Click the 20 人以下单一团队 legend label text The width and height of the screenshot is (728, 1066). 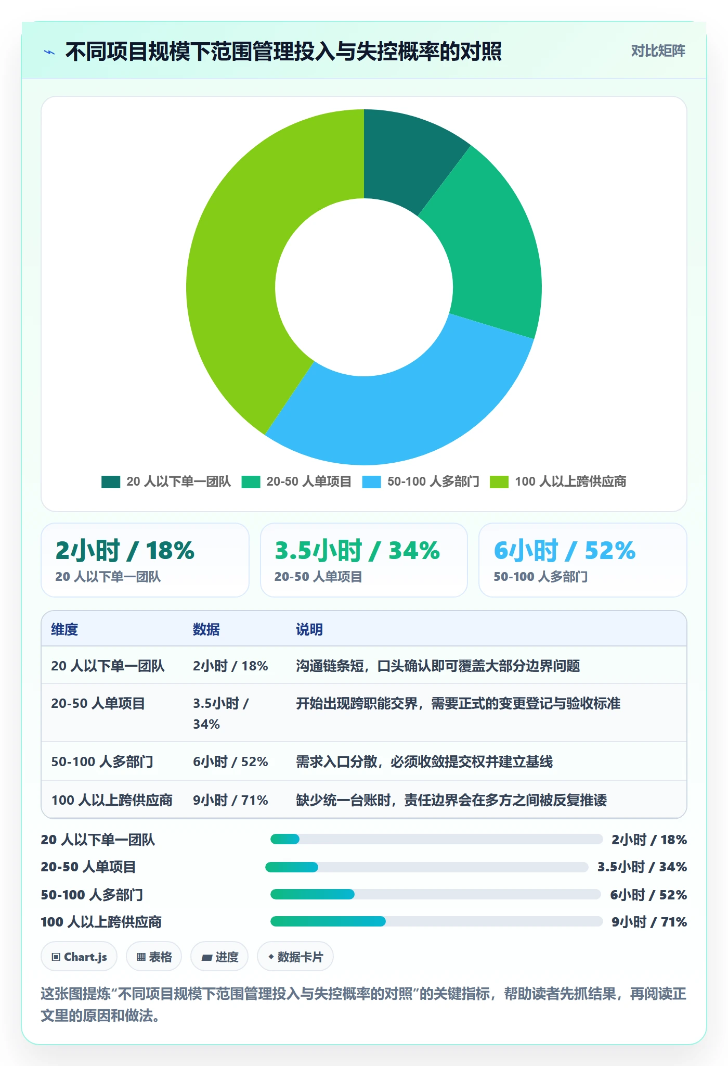(x=178, y=482)
